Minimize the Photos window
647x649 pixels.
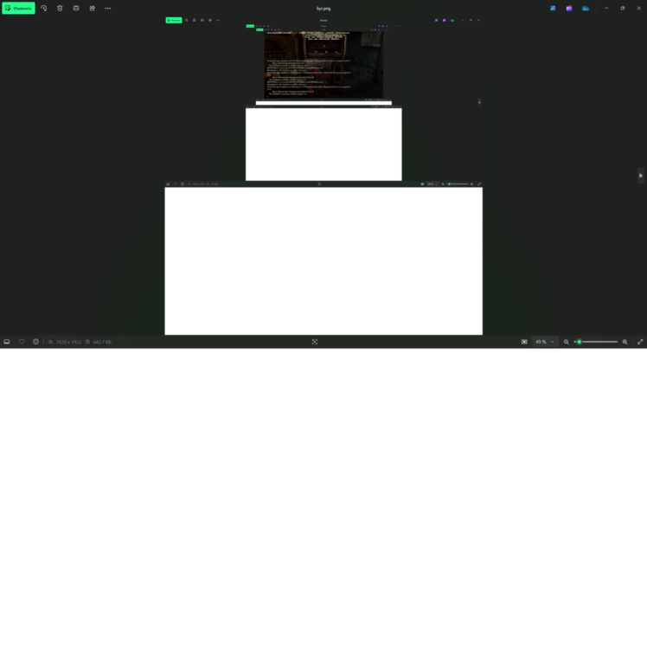606,9
